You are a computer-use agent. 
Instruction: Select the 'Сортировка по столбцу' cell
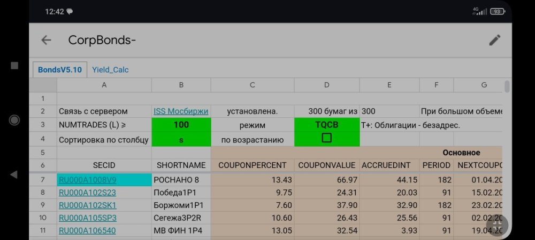[x=104, y=140]
